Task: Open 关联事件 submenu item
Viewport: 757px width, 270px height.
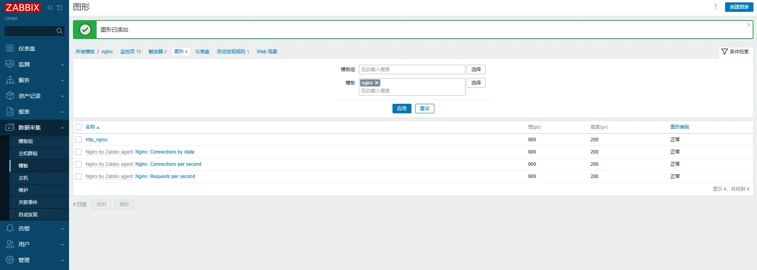Action: click(x=39, y=202)
